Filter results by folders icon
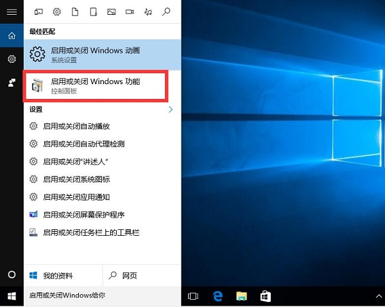This screenshot has width=385, height=307. coord(93,12)
